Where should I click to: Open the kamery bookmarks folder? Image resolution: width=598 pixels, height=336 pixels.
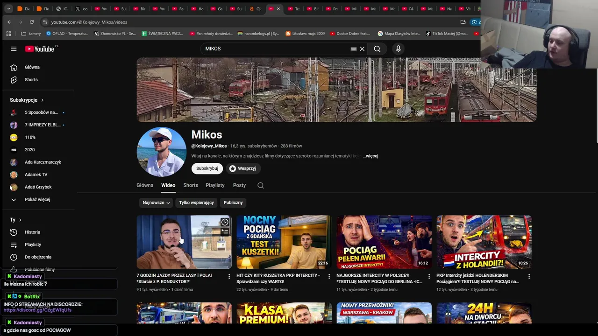[31, 34]
